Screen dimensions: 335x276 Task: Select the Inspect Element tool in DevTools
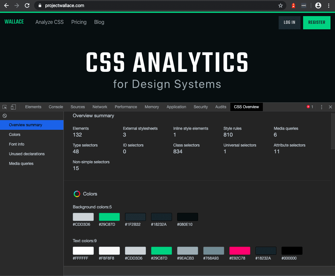click(5, 107)
